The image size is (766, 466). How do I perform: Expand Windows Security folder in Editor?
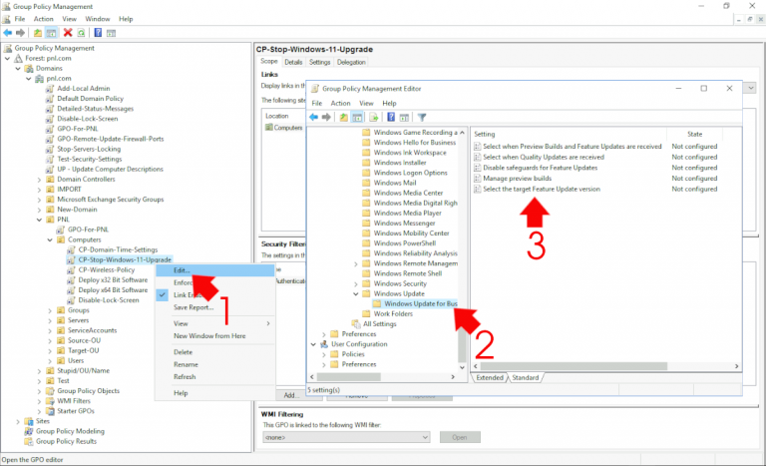(x=356, y=283)
